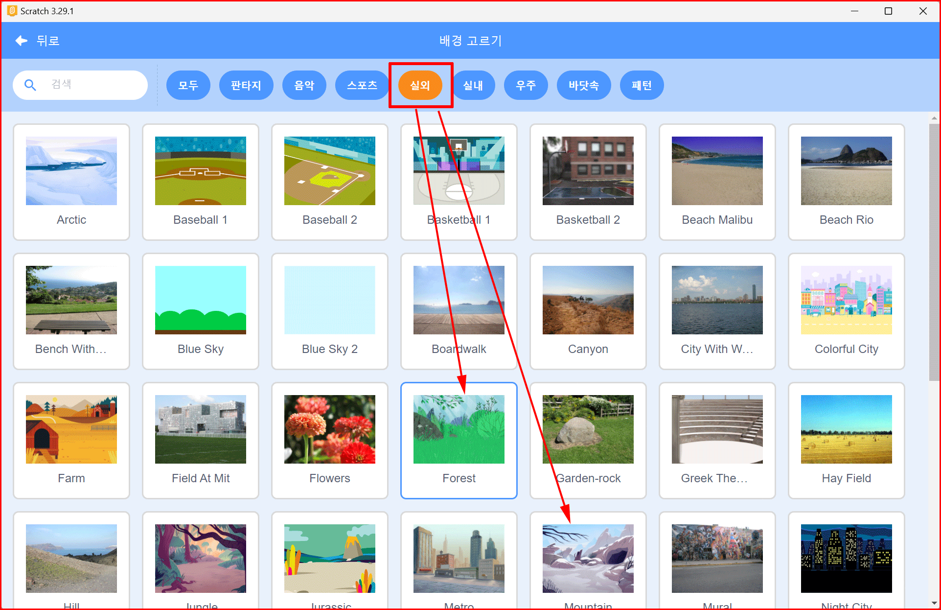The height and width of the screenshot is (610, 941).
Task: Click the back arrow icon
Action: tap(21, 41)
